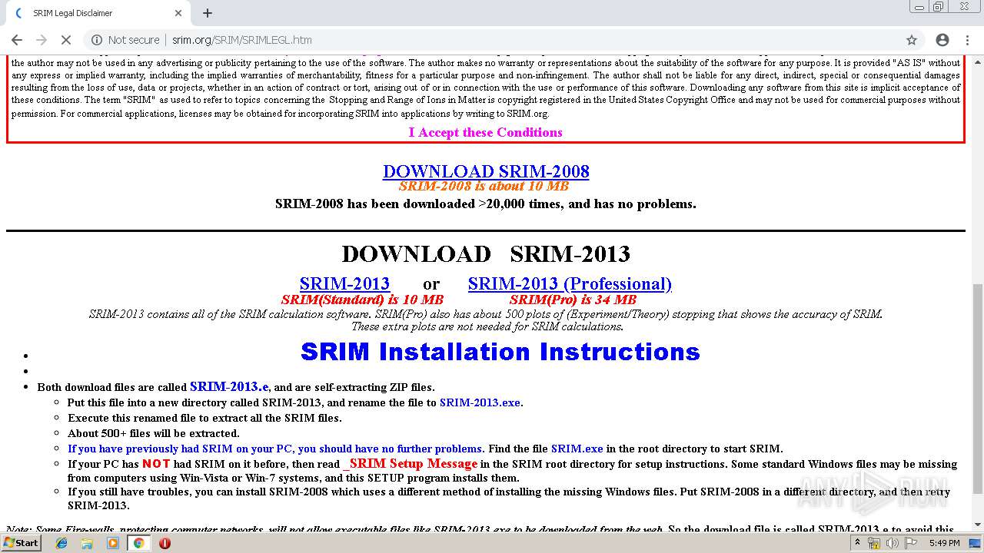Download SRIM-2013 standard version
Screen dimensions: 984x553
click(344, 283)
